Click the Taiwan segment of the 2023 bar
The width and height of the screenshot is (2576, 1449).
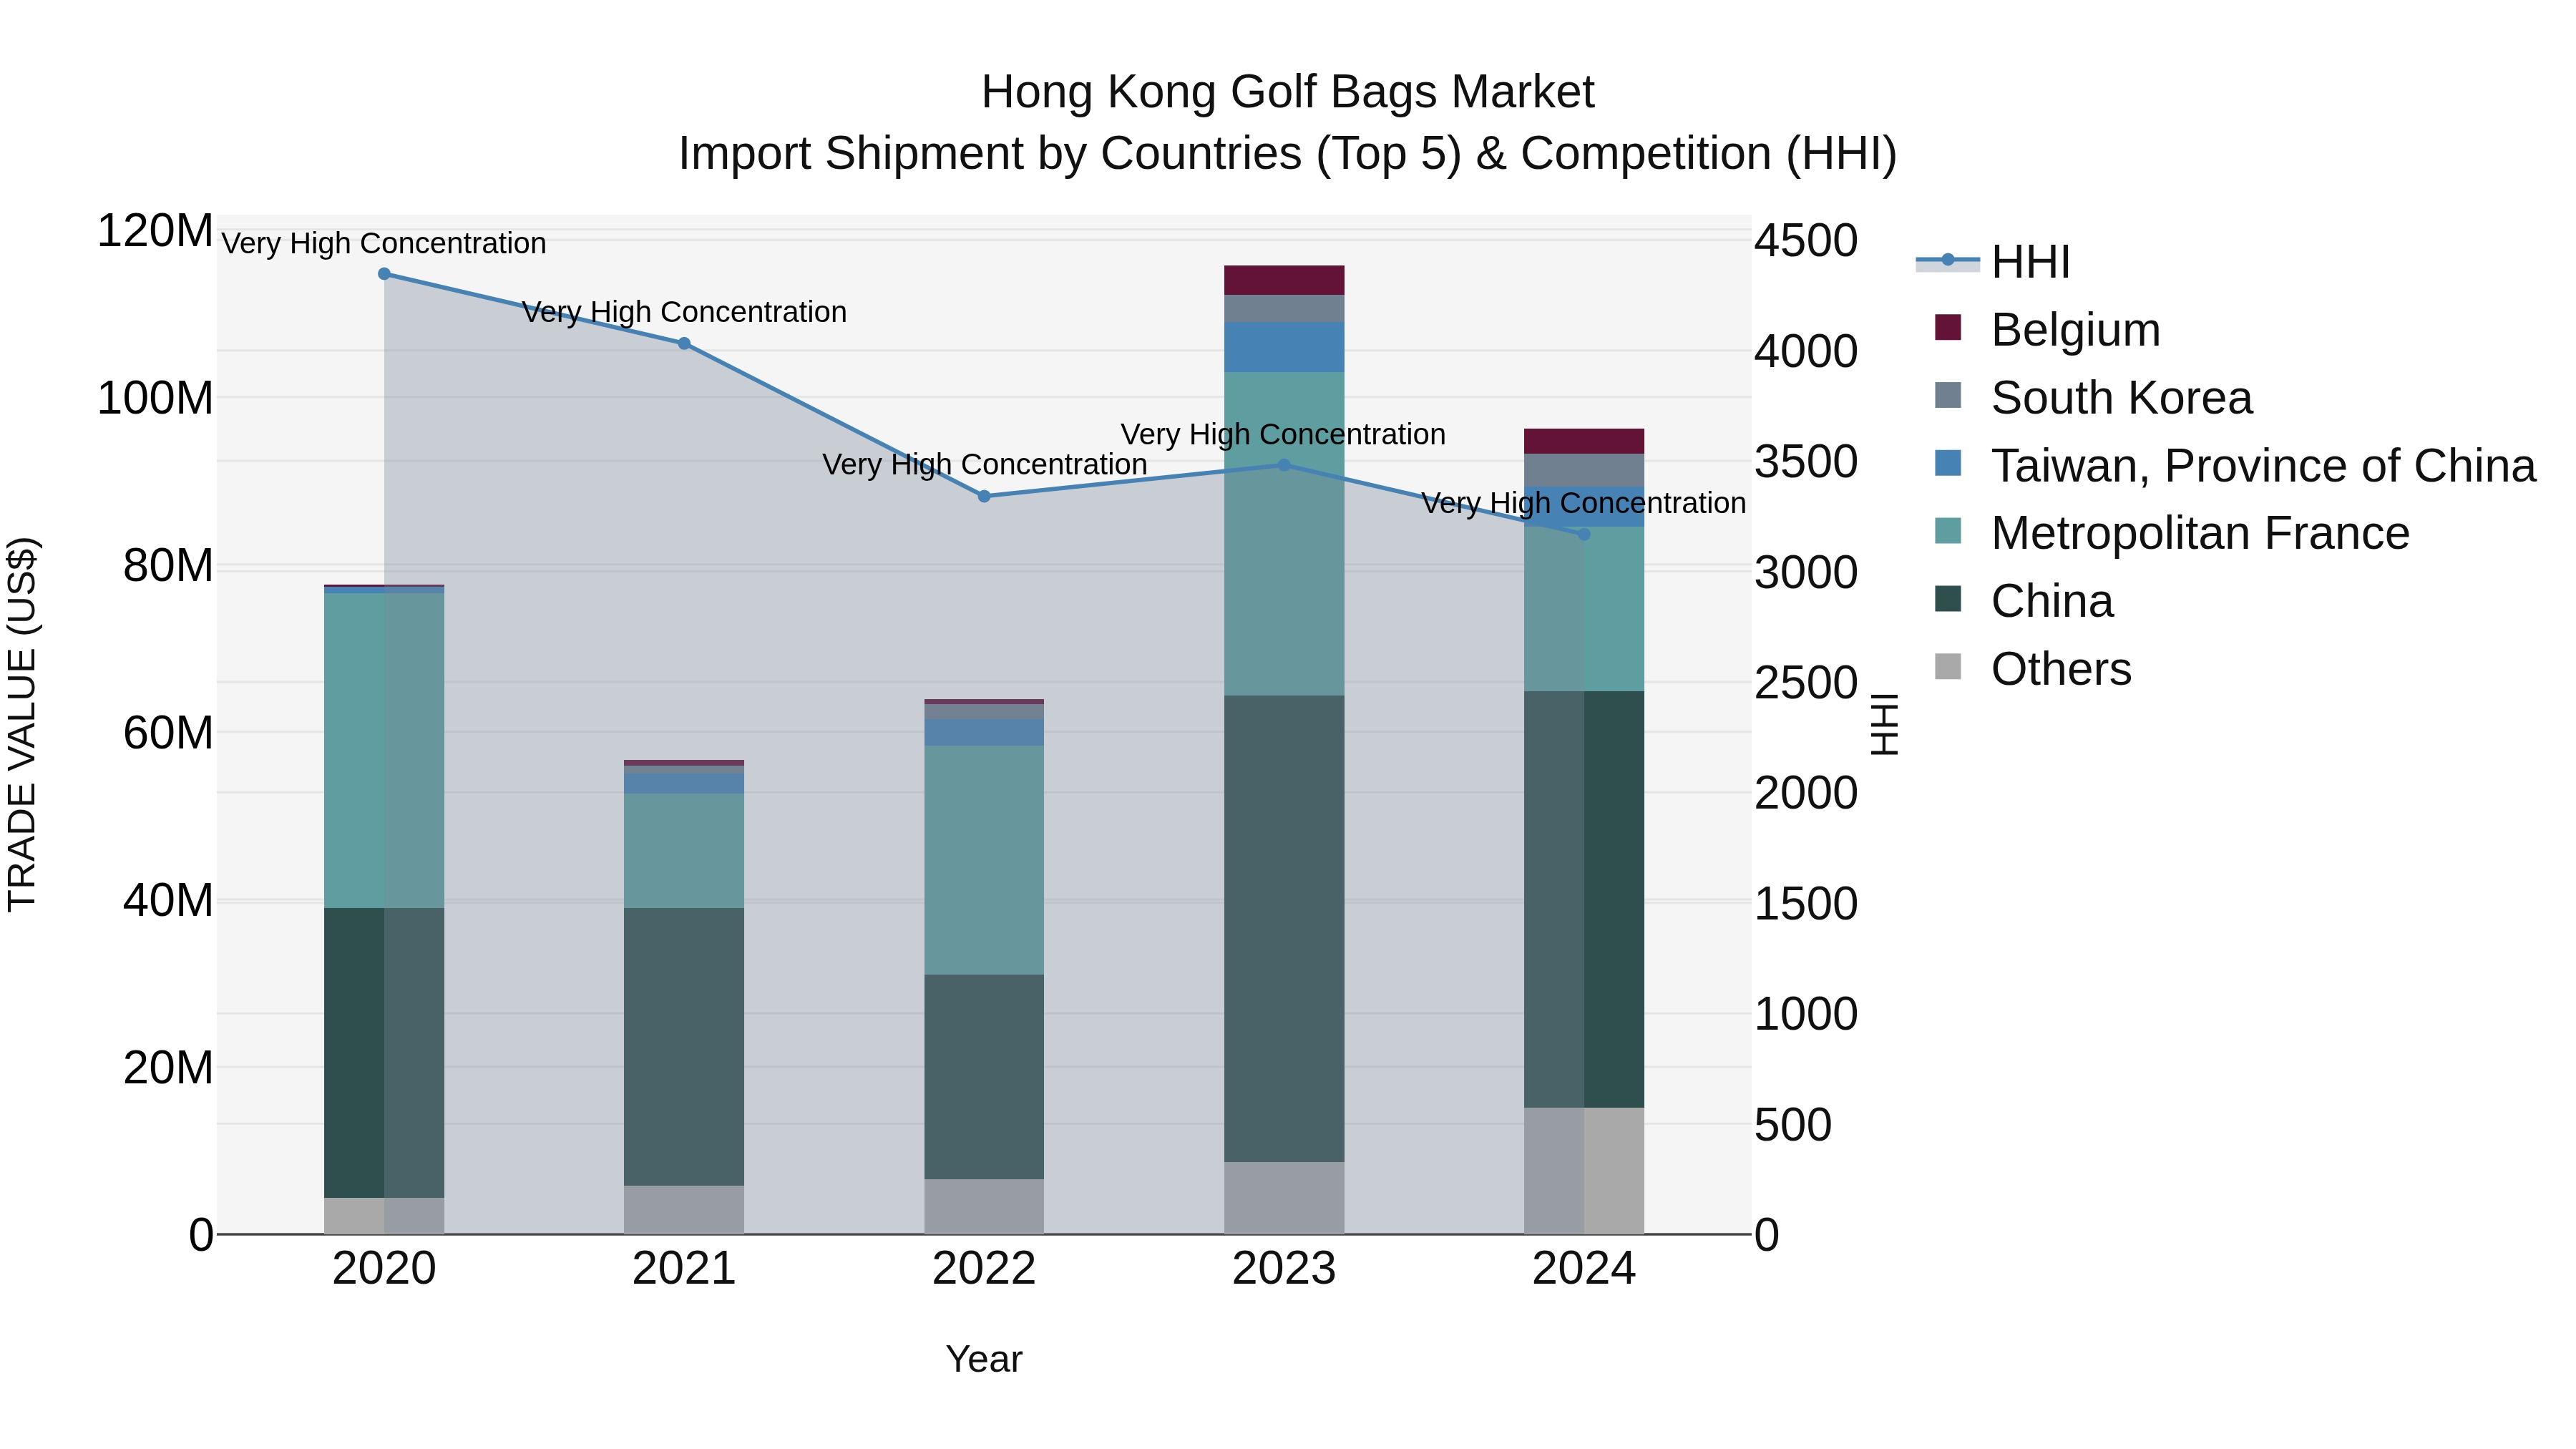coord(1284,347)
